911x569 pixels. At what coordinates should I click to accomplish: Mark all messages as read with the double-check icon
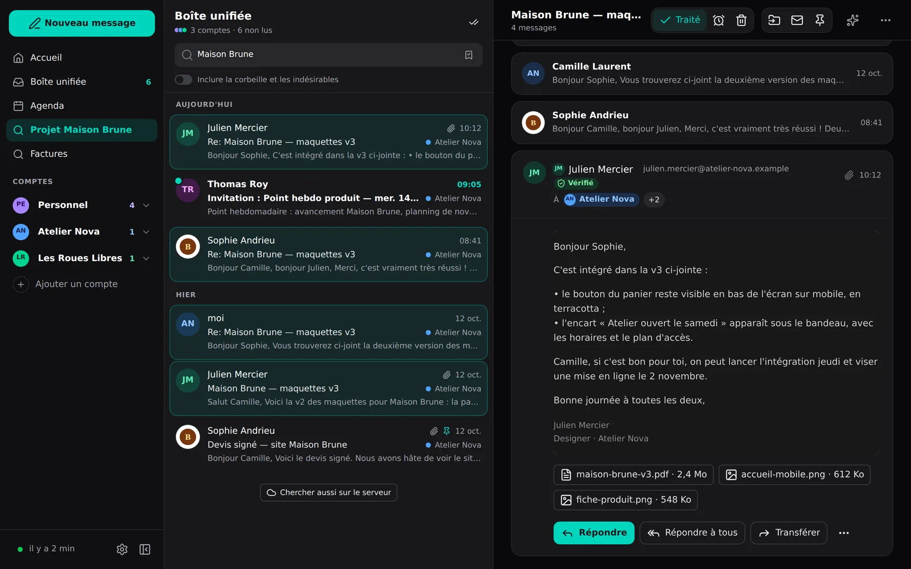pyautogui.click(x=474, y=22)
